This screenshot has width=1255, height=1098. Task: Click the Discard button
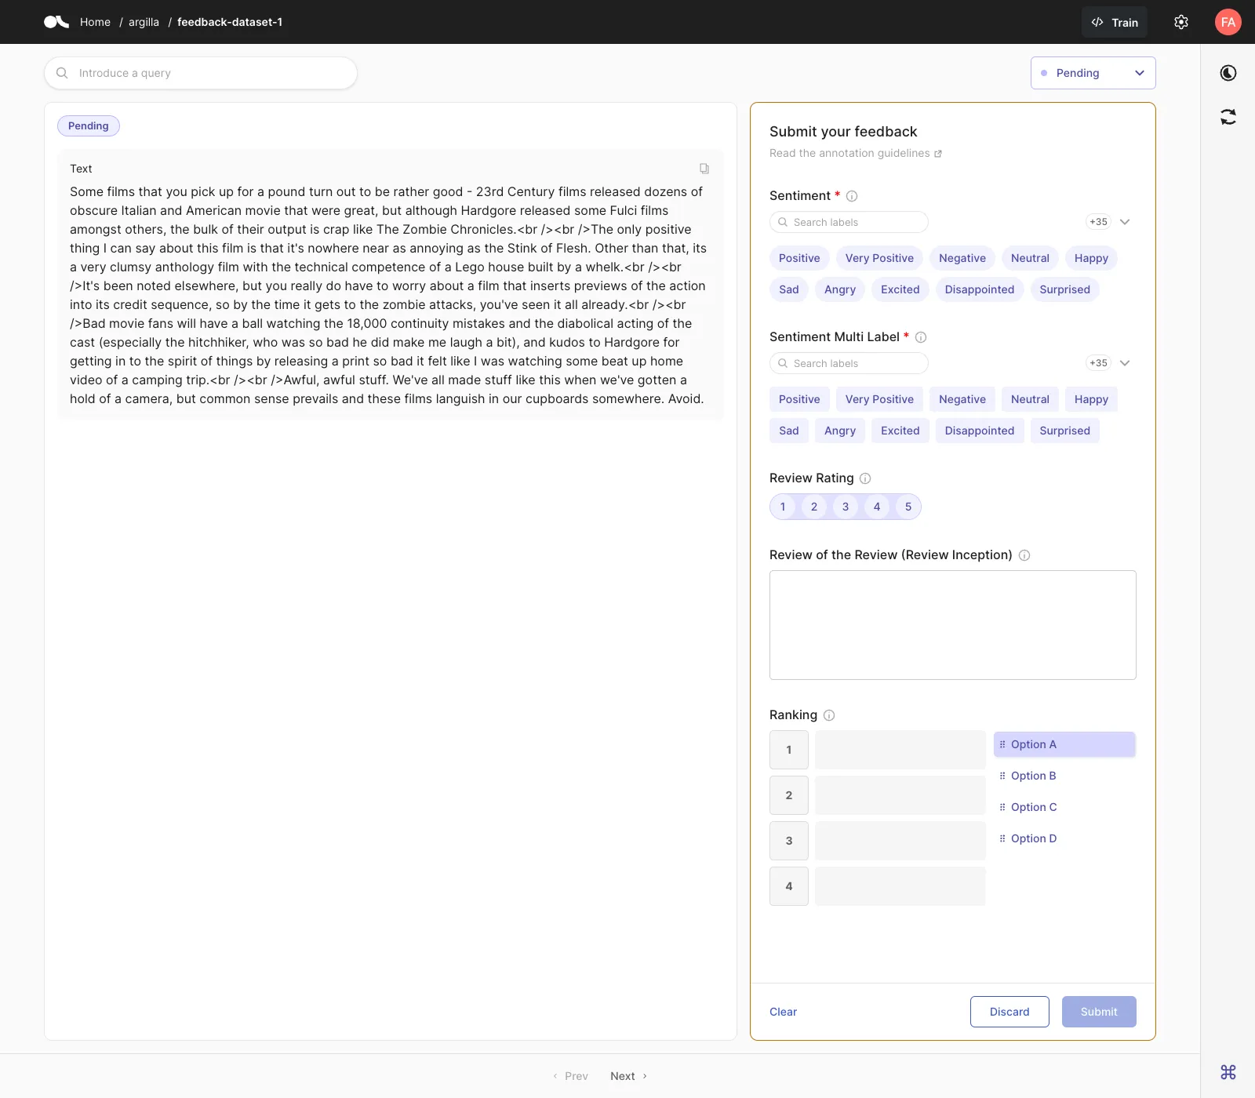(1009, 1012)
